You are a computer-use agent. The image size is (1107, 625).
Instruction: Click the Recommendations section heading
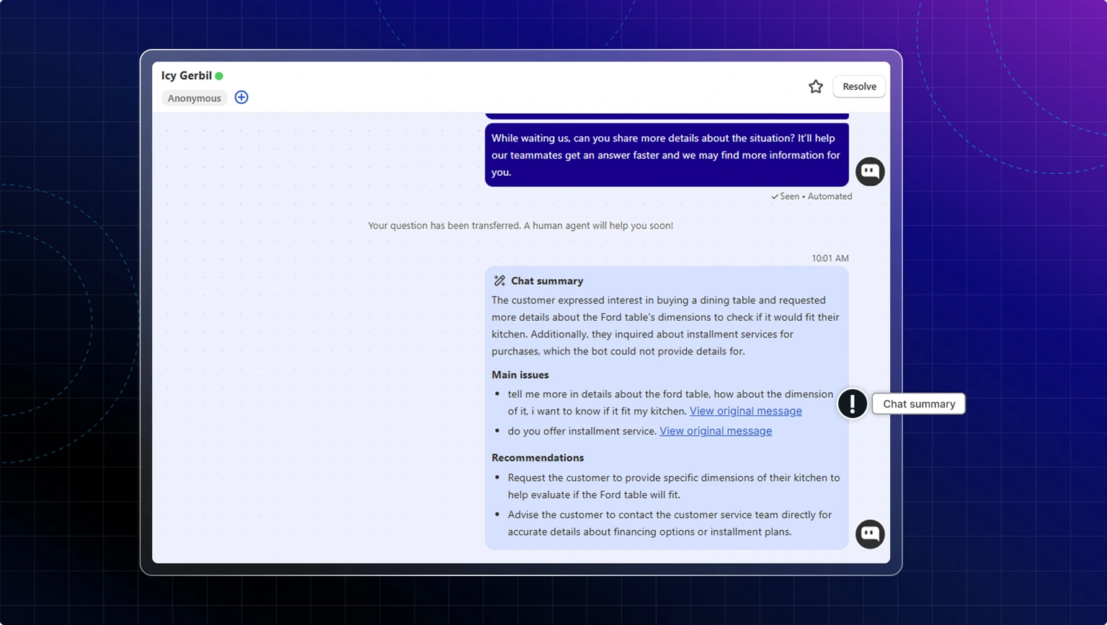tap(537, 457)
